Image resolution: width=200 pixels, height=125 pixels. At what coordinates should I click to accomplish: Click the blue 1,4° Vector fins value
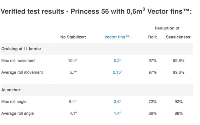(117, 113)
